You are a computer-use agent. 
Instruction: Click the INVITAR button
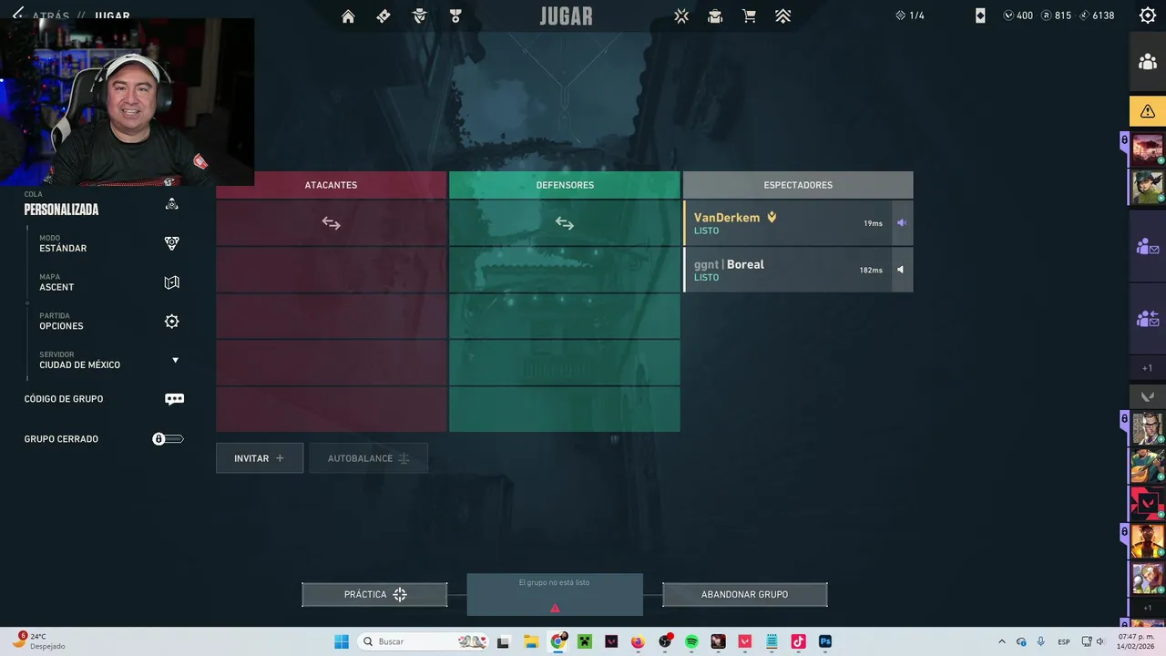(260, 458)
